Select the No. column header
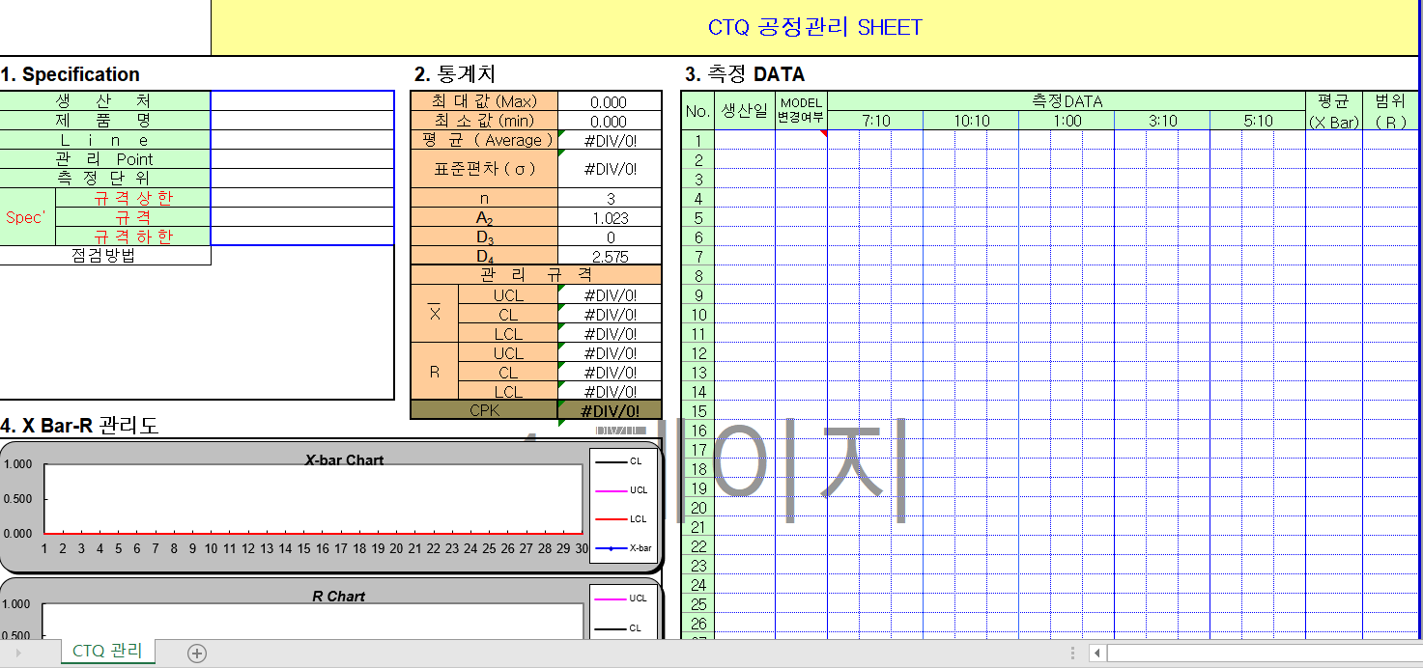Viewport: 1423px width, 668px height. pos(697,111)
